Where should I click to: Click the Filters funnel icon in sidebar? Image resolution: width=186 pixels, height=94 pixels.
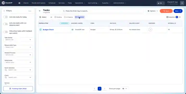pos(4,11)
